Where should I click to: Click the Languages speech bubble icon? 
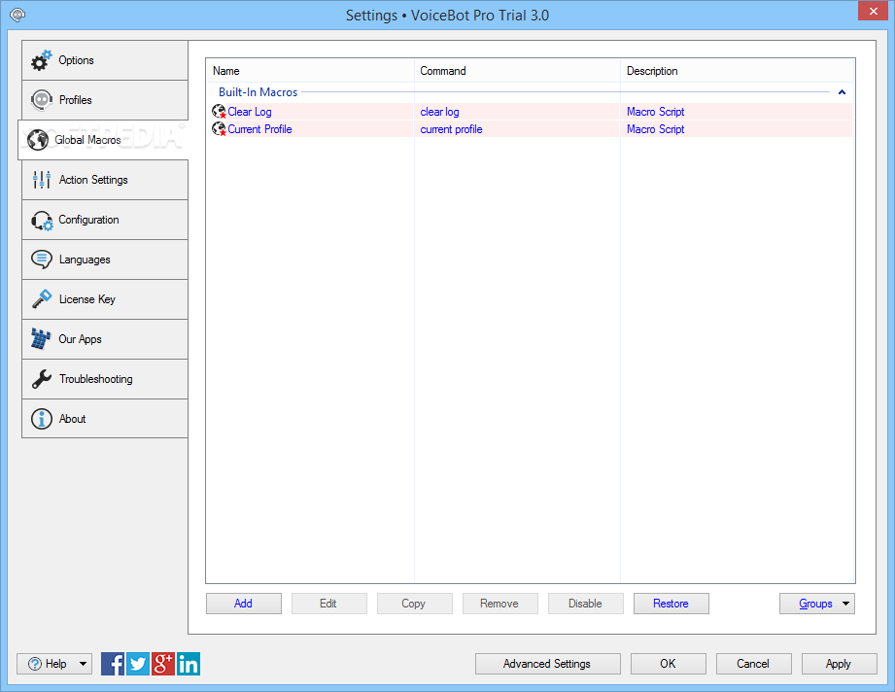click(42, 259)
